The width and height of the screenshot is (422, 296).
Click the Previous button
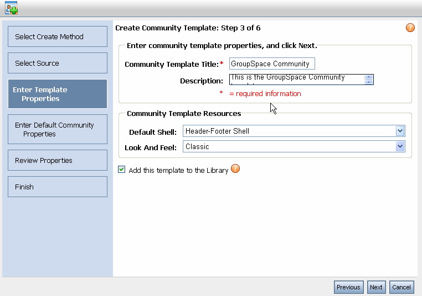[348, 287]
